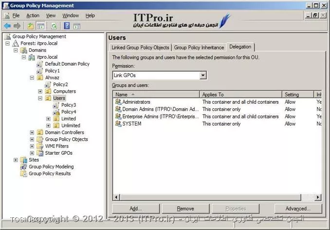This screenshot has height=230, width=330.
Task: Click the horizontal scrollbar right arrow
Action: click(318, 197)
